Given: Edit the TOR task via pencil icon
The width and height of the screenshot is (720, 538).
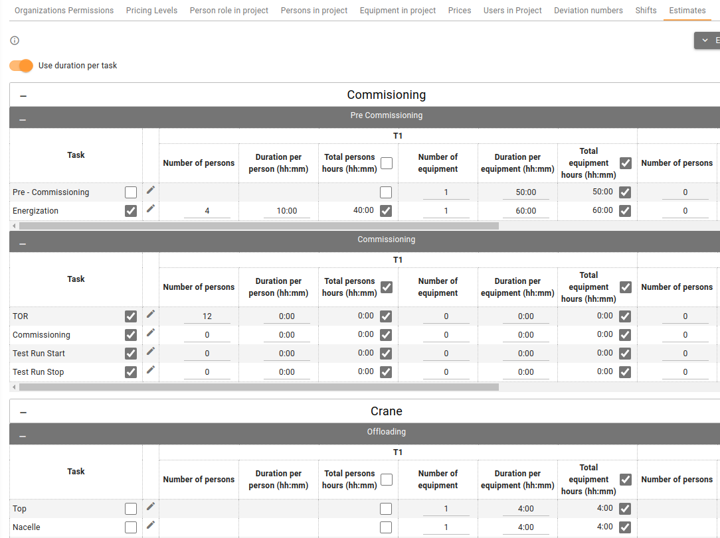Looking at the screenshot, I should [x=151, y=314].
